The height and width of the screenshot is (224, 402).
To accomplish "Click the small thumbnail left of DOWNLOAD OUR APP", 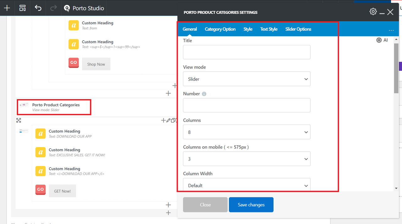I will [24, 131].
